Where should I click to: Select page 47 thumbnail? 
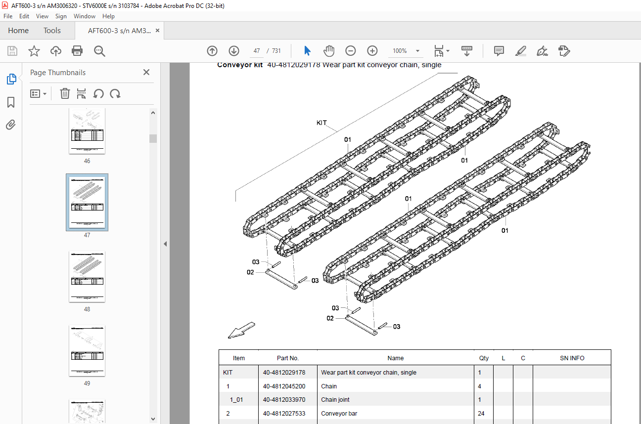click(87, 203)
